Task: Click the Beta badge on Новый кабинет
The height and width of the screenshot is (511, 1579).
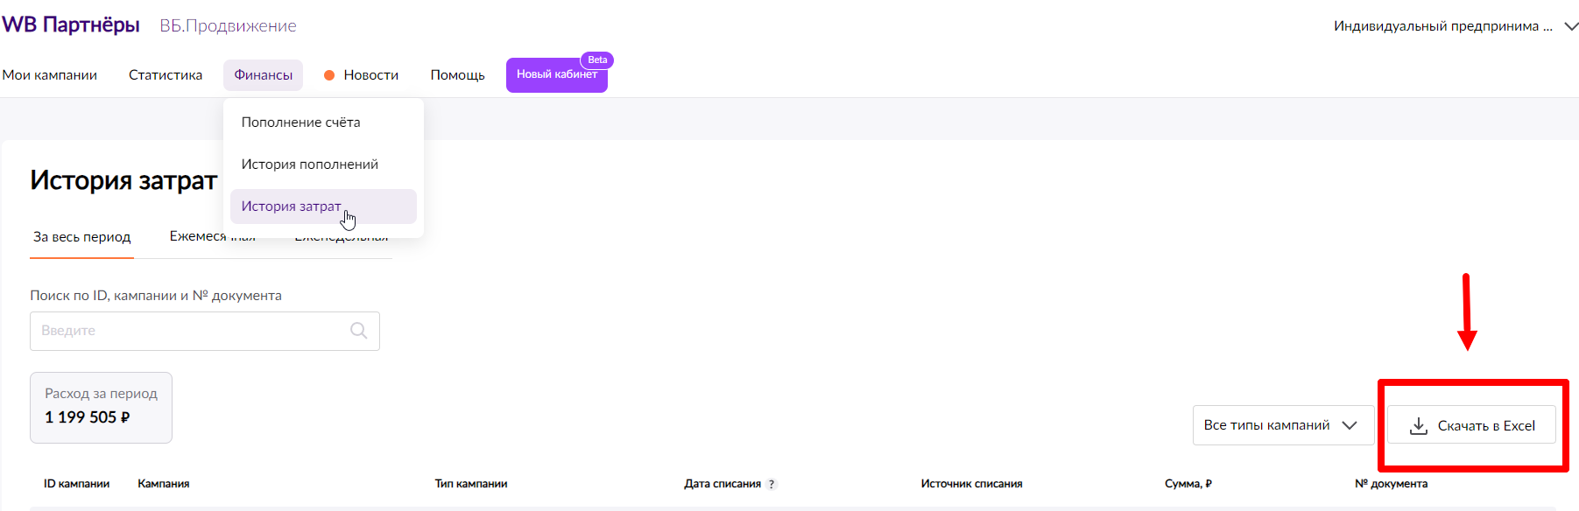Action: coord(597,59)
